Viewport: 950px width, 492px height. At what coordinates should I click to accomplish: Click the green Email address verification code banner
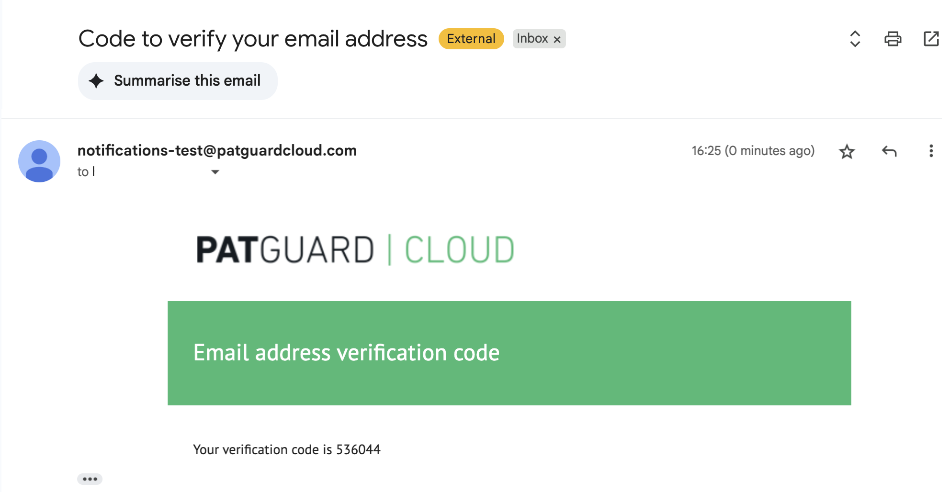[x=509, y=353]
